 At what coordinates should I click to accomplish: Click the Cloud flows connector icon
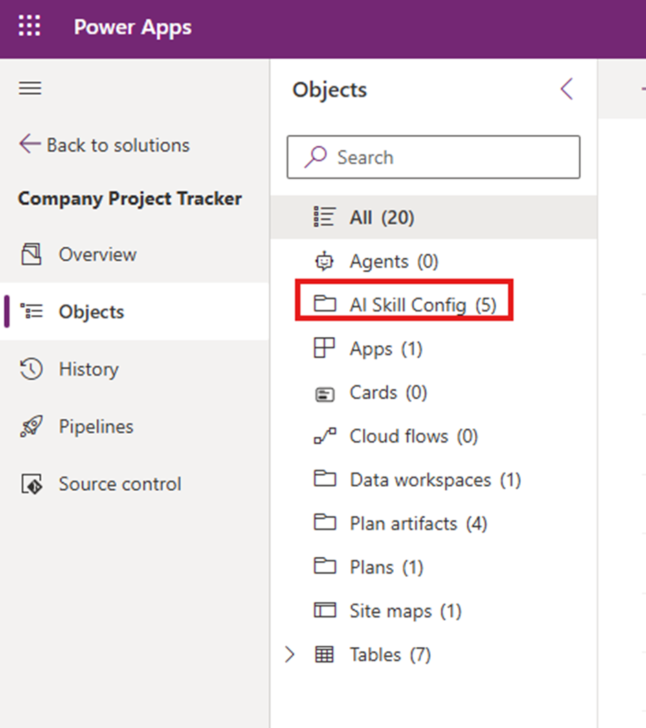point(325,436)
